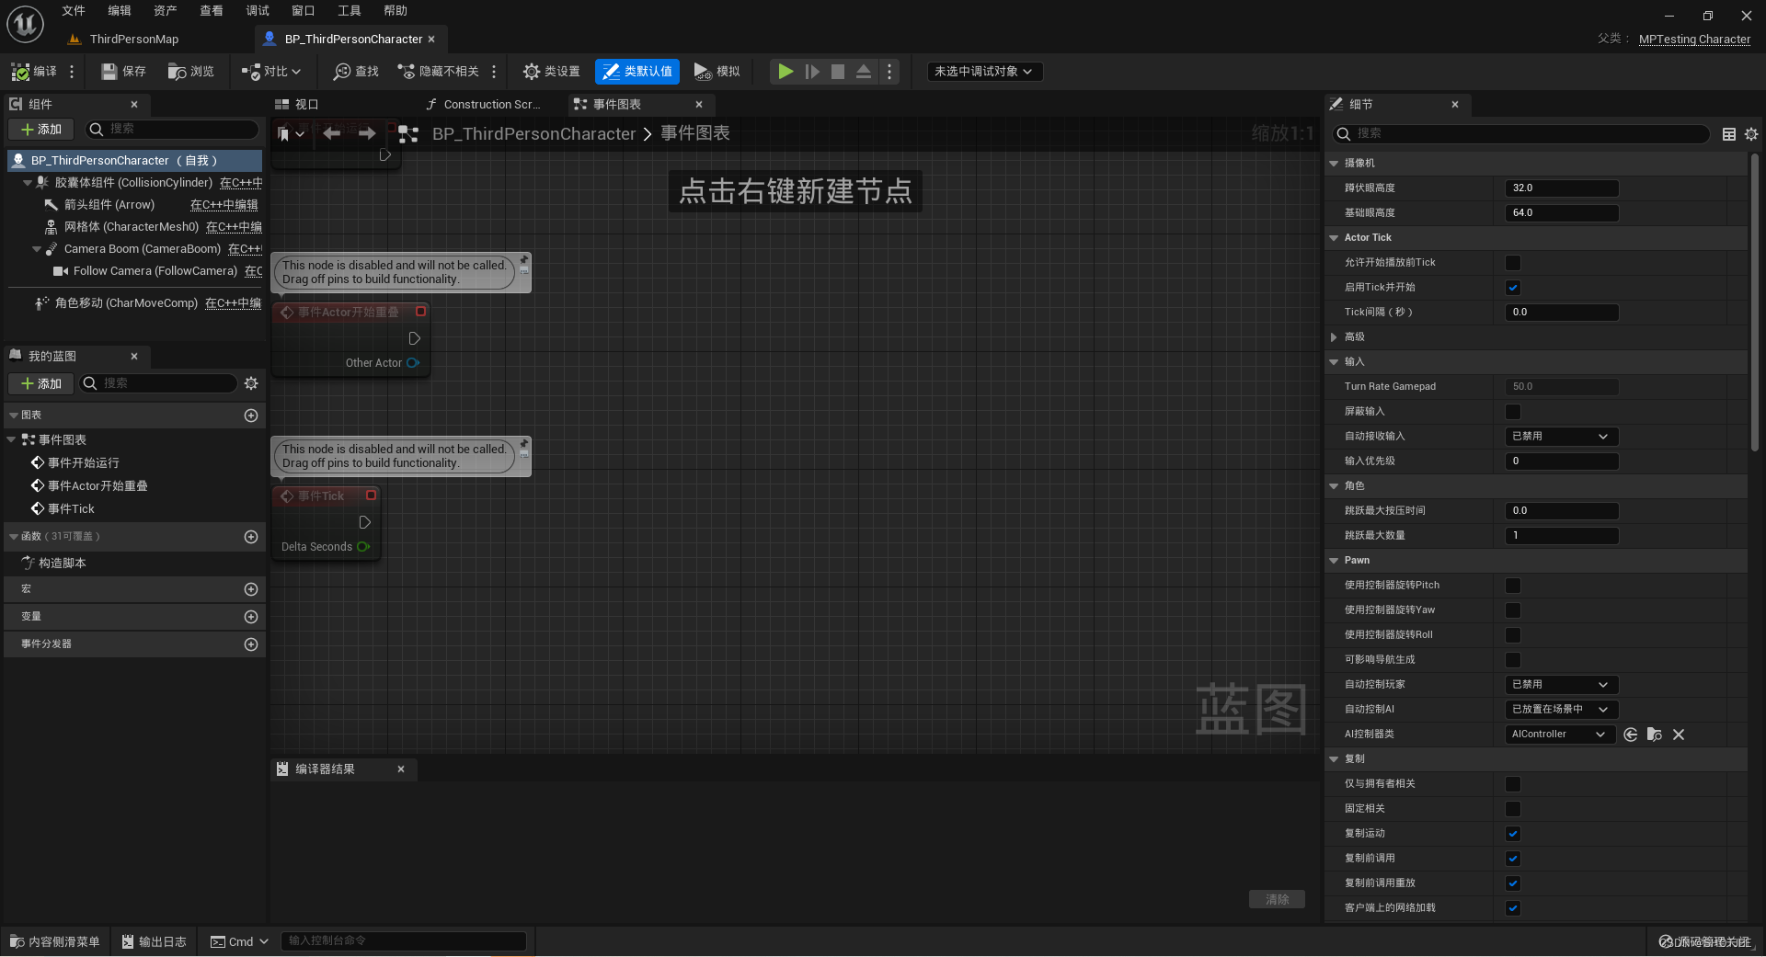
Task: Open compile options three-dot menu
Action: pos(72,72)
